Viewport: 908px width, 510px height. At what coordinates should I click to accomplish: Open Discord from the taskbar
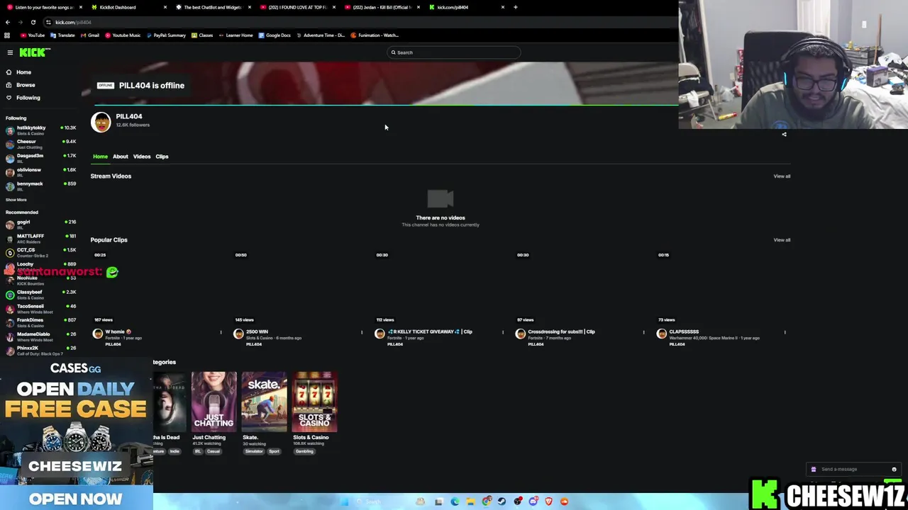tap(533, 501)
